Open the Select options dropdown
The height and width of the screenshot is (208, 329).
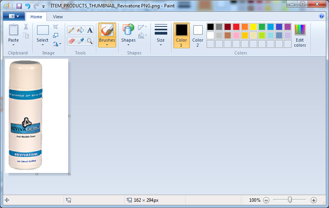[x=43, y=45]
